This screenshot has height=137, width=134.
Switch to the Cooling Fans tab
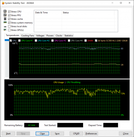[x=27, y=36]
